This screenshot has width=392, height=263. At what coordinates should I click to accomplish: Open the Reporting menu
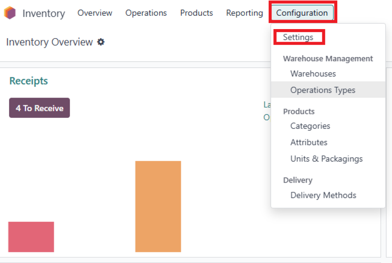pyautogui.click(x=244, y=13)
